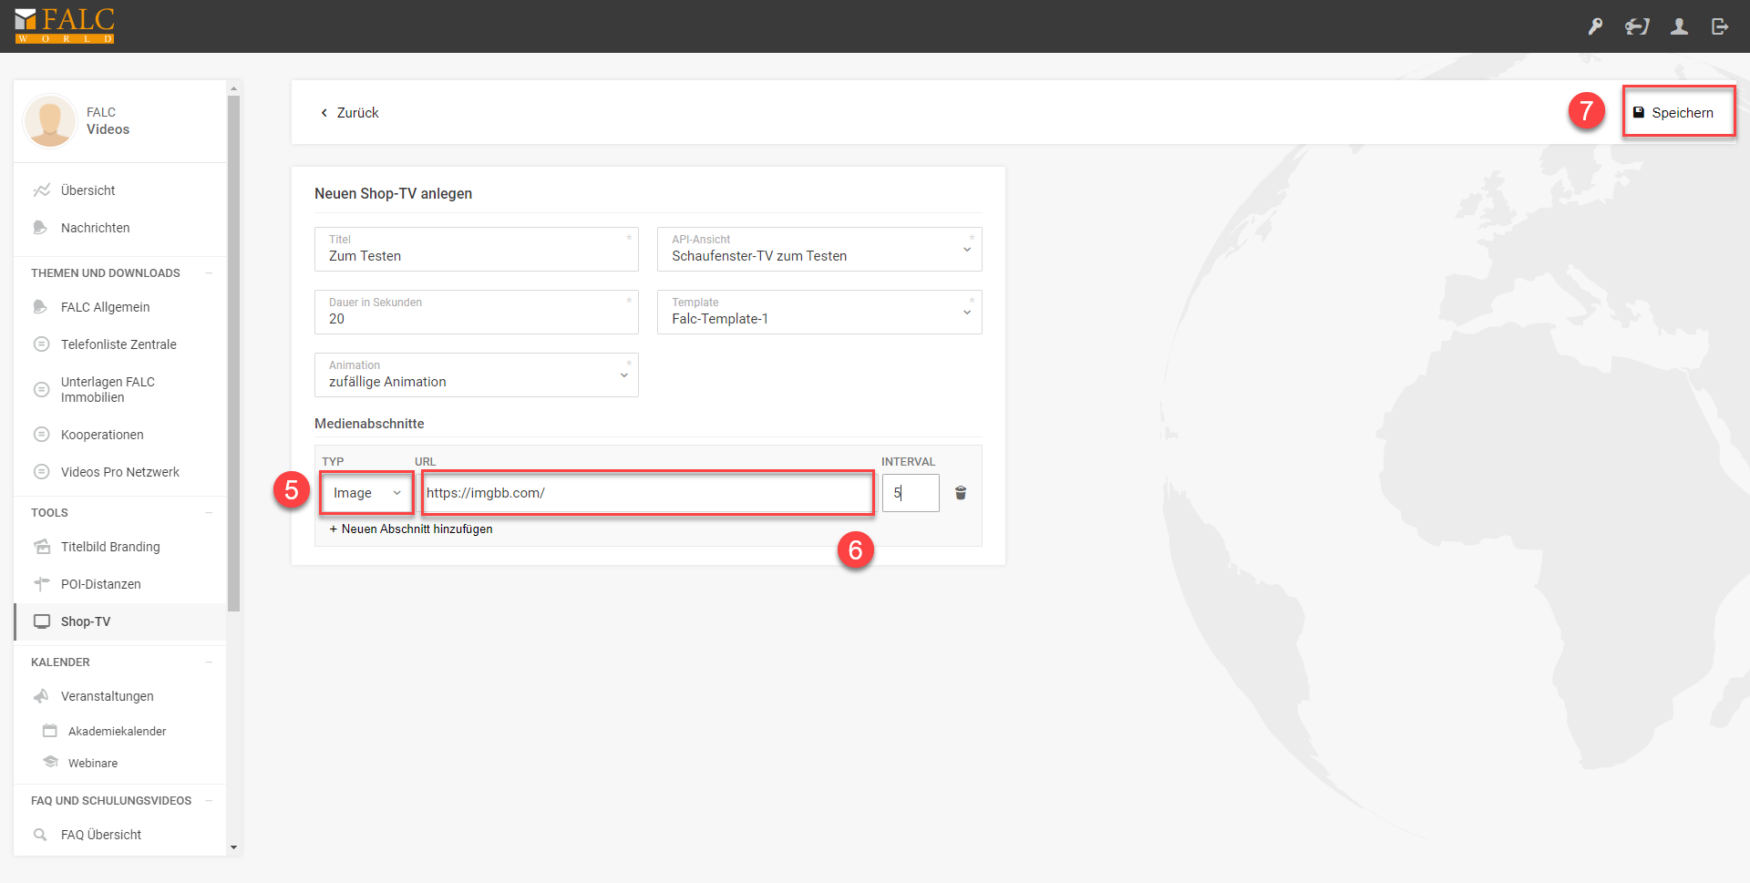Open POI-Distanzen menu item
This screenshot has width=1750, height=883.
100,584
